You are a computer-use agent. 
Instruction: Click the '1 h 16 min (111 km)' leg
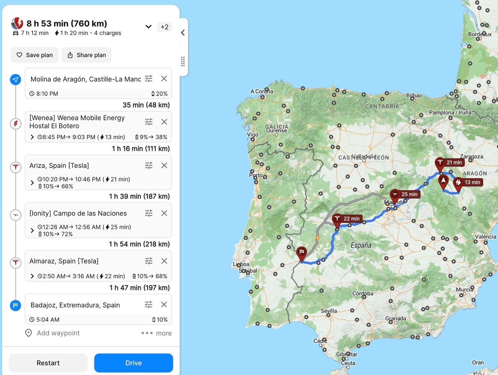click(x=141, y=149)
